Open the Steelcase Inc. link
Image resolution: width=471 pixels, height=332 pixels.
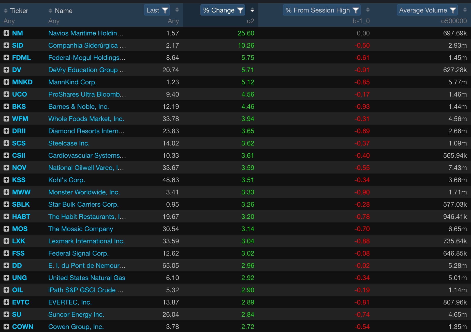coord(69,143)
